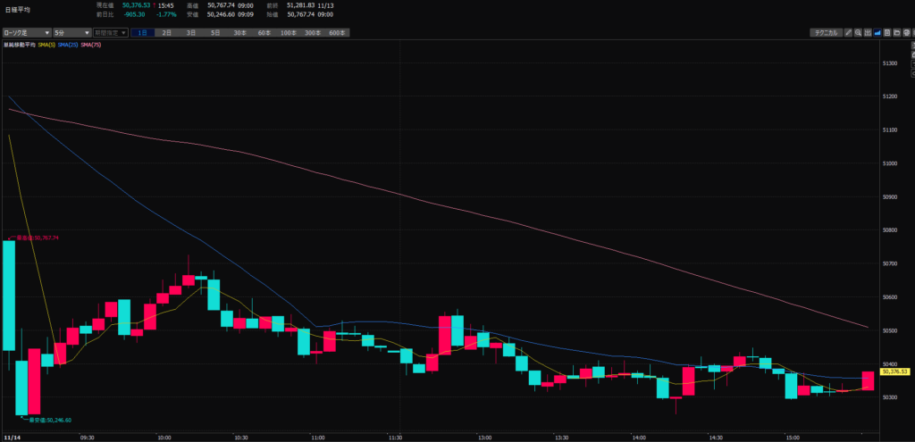Click the pink SMA(75) legend label
The width and height of the screenshot is (915, 442).
(91, 45)
